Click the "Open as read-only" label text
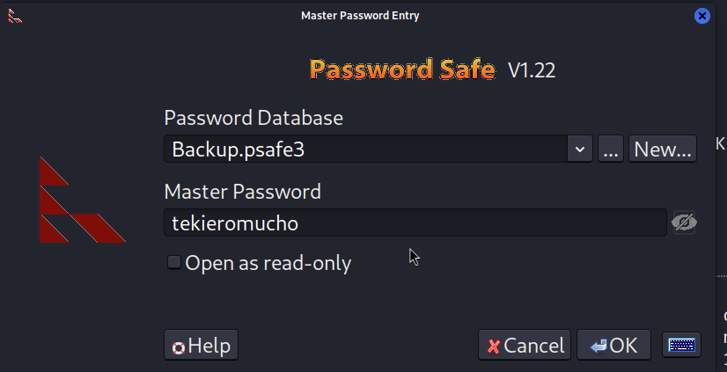Screen dimensions: 727x372 (x=268, y=263)
